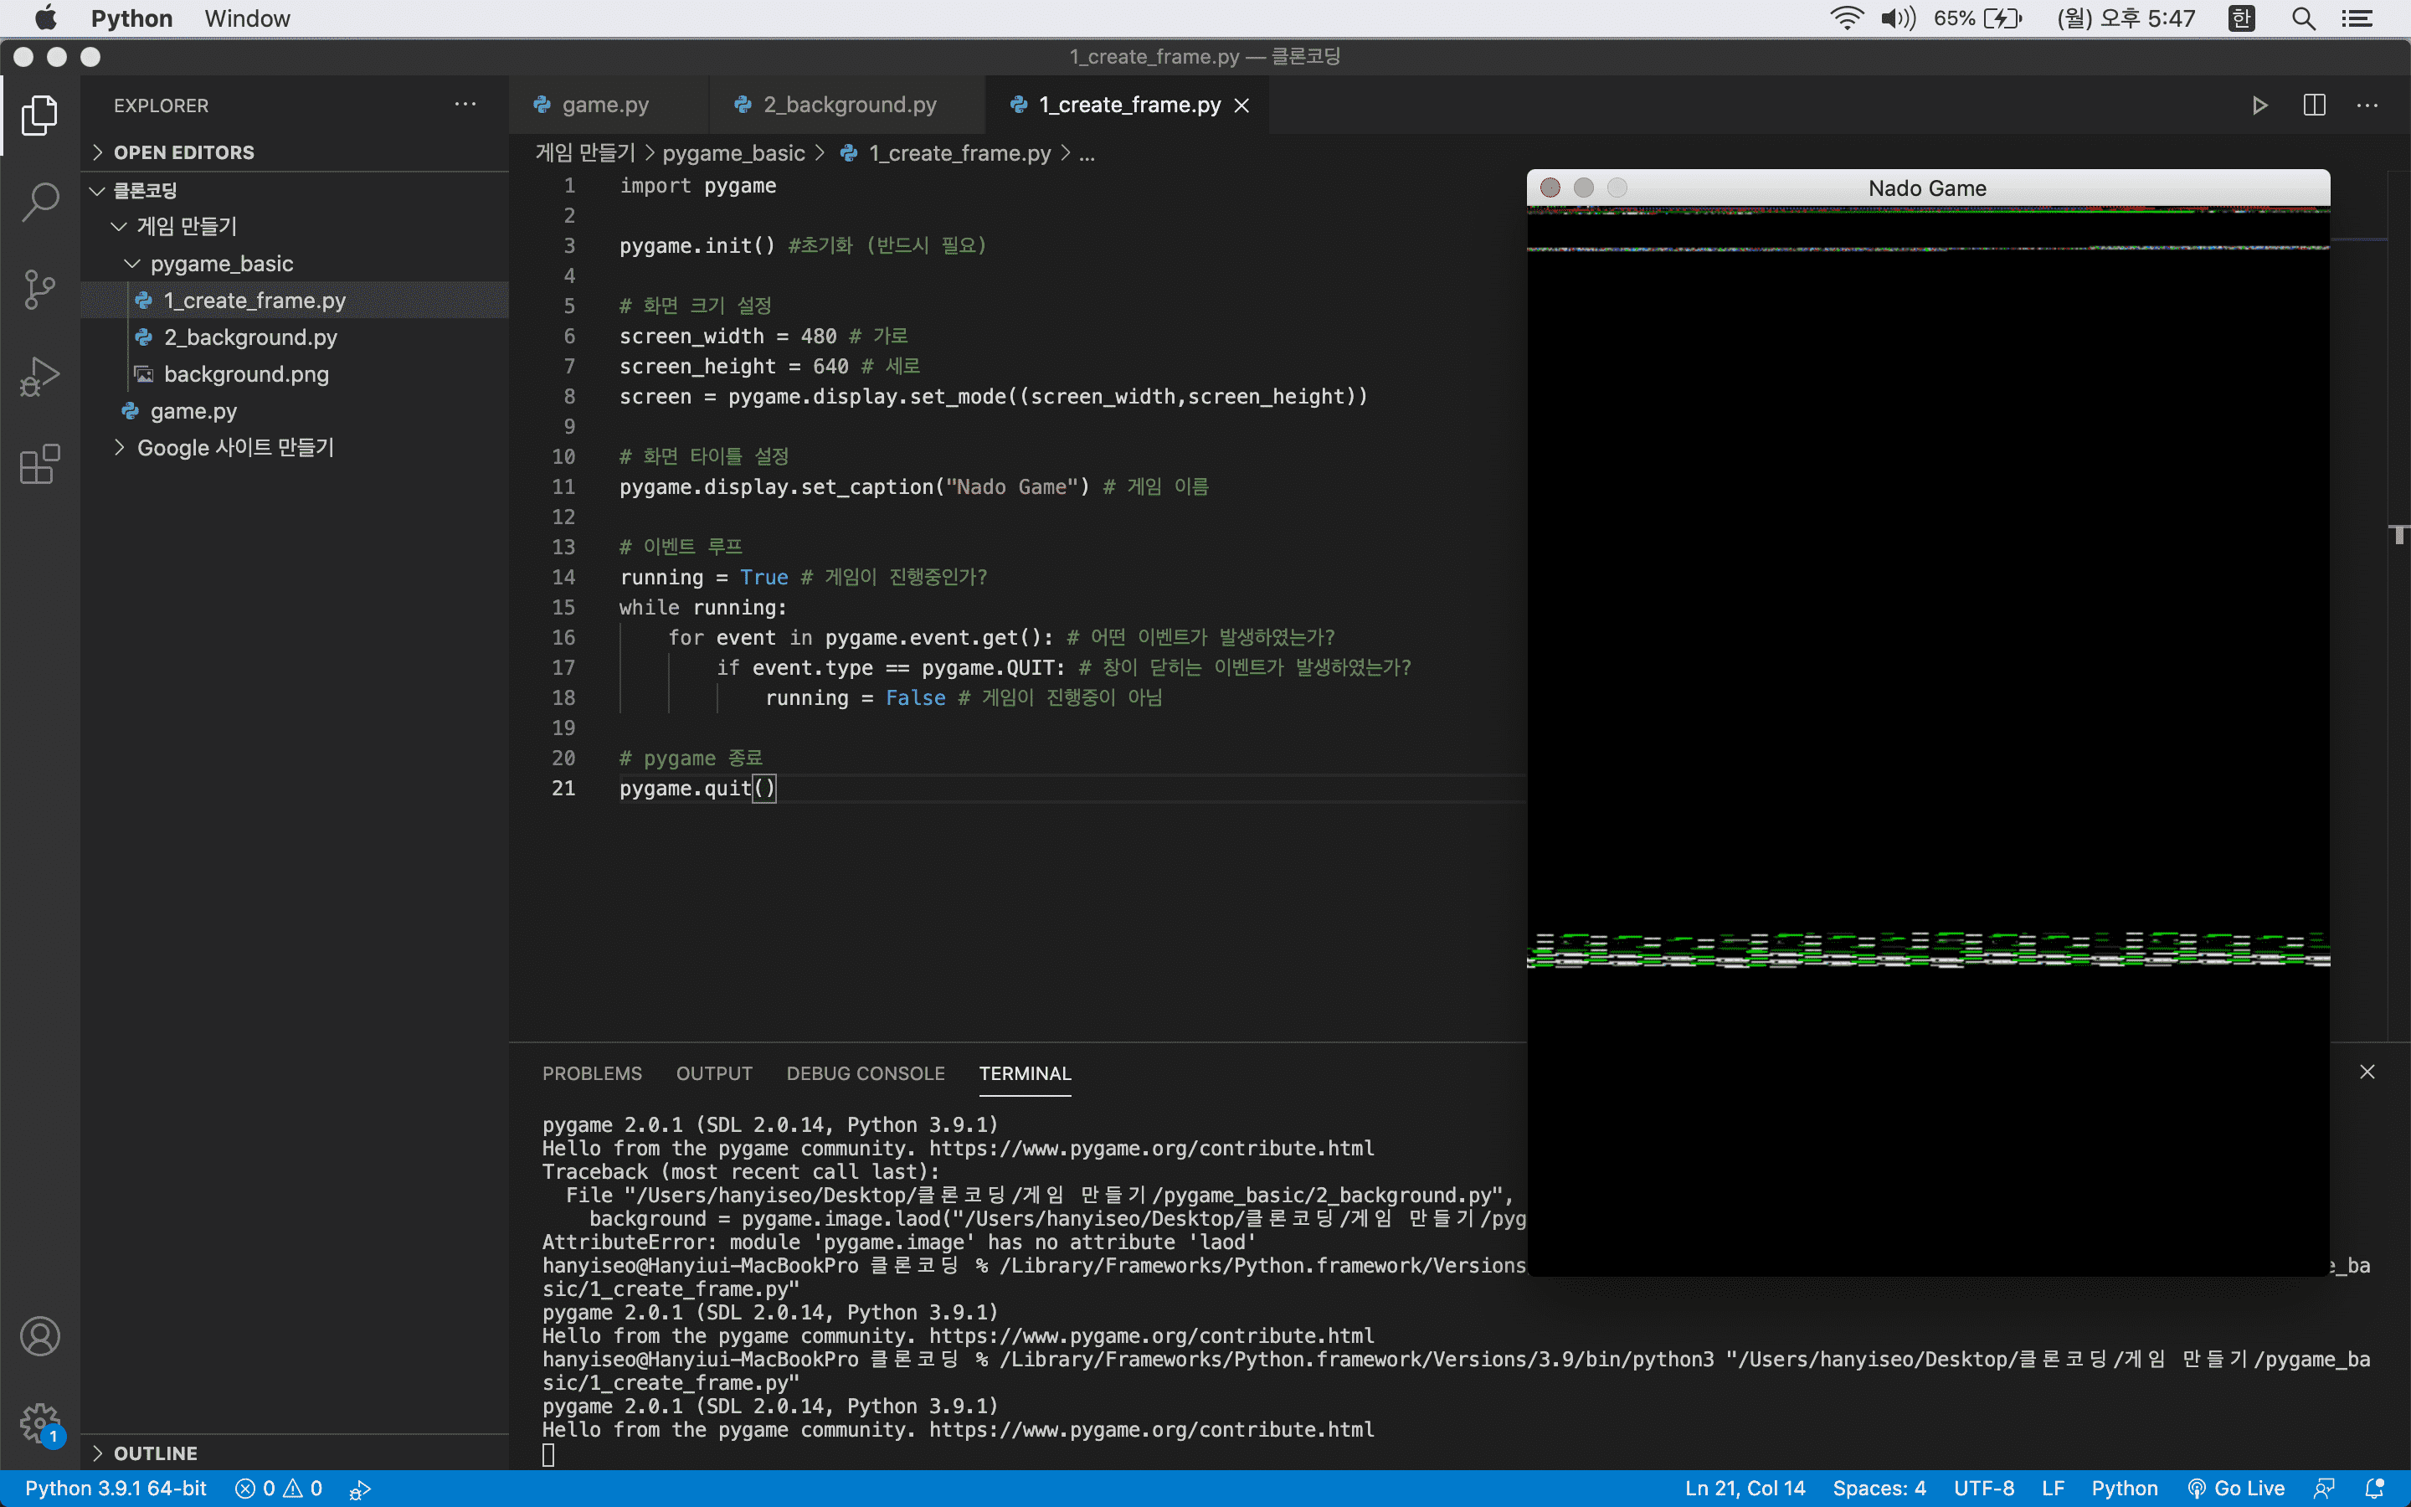Open background.png in the explorer

(x=246, y=373)
